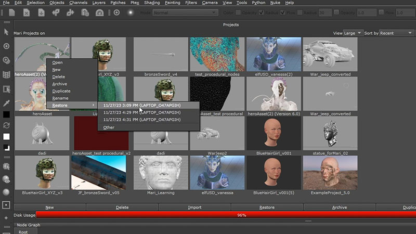Viewport: 416px width, 234px height.
Task: Toggle the Flow checkbox
Action: [282, 12]
